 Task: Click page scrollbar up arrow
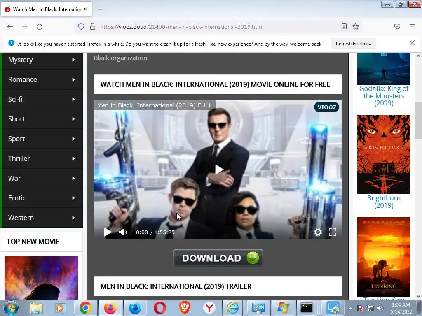pyautogui.click(x=418, y=56)
